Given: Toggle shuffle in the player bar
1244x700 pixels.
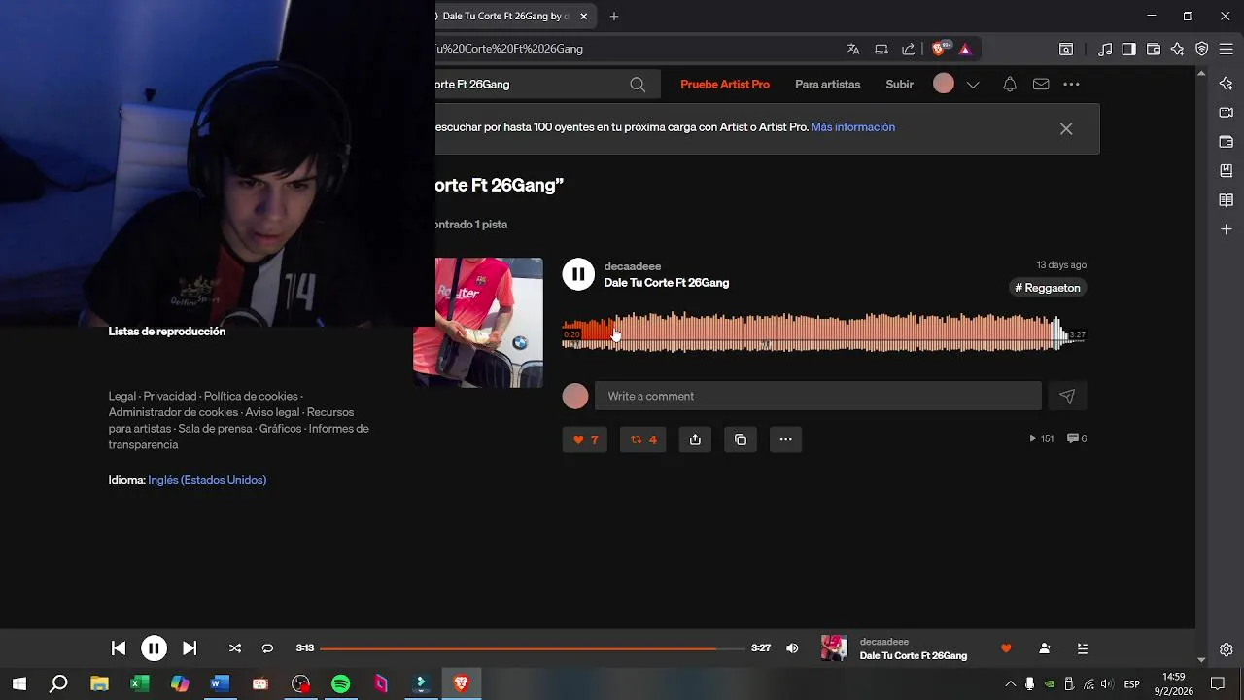Looking at the screenshot, I should pos(235,648).
